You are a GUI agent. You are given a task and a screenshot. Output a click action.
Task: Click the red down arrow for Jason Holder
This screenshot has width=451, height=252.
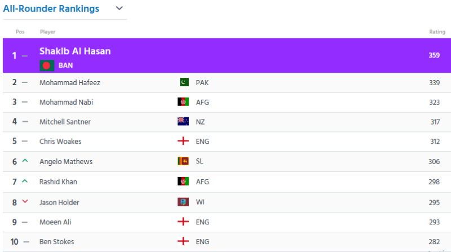(25, 201)
